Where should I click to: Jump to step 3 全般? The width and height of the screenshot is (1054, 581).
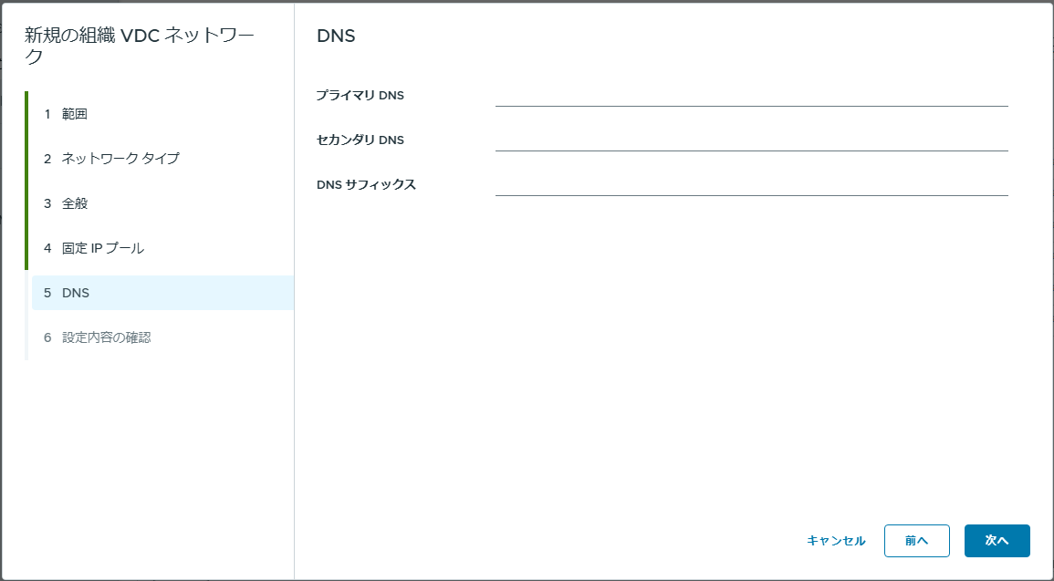pyautogui.click(x=162, y=203)
